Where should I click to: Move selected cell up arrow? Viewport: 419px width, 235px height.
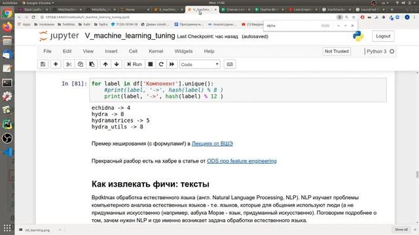coord(105,64)
